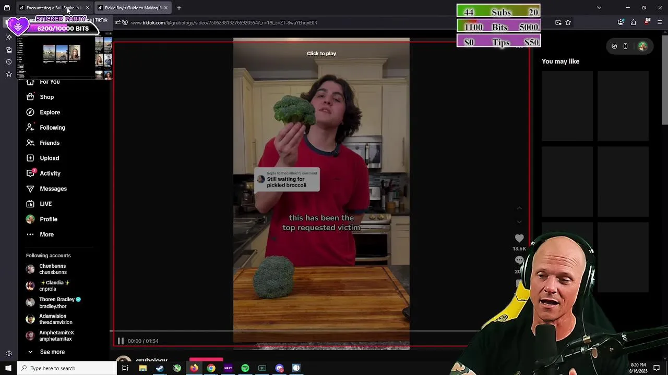
Task: Open the browser hamburger menu
Action: click(x=660, y=22)
